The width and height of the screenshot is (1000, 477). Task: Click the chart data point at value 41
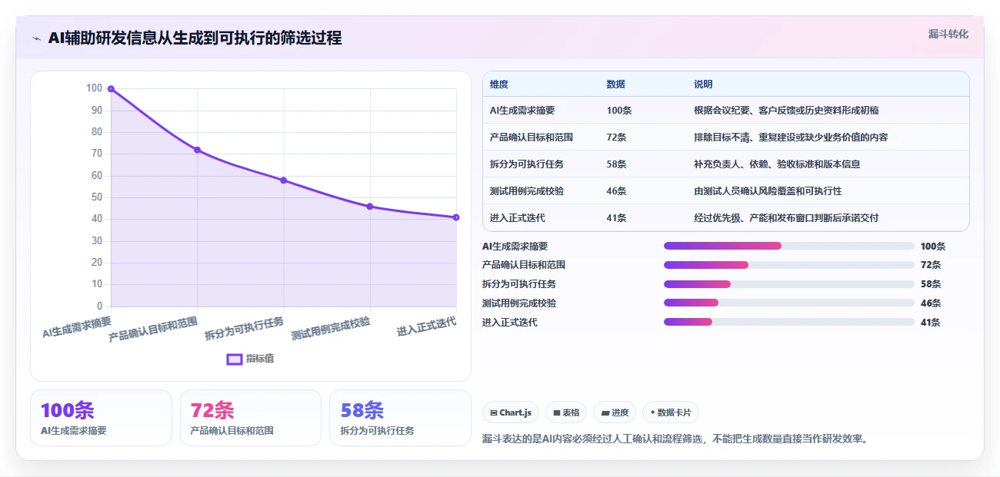pyautogui.click(x=456, y=217)
